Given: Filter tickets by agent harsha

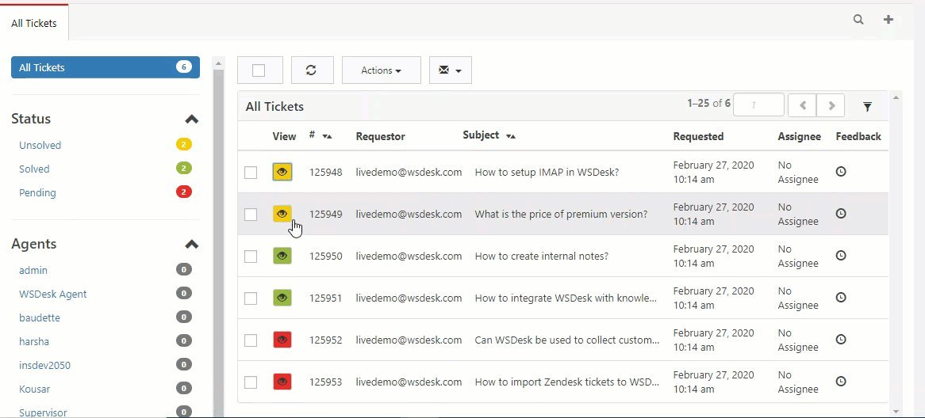Looking at the screenshot, I should (x=34, y=341).
